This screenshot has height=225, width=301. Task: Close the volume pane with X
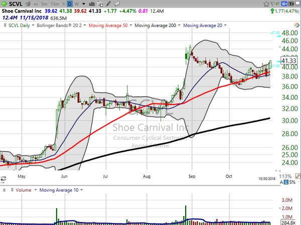point(4,190)
